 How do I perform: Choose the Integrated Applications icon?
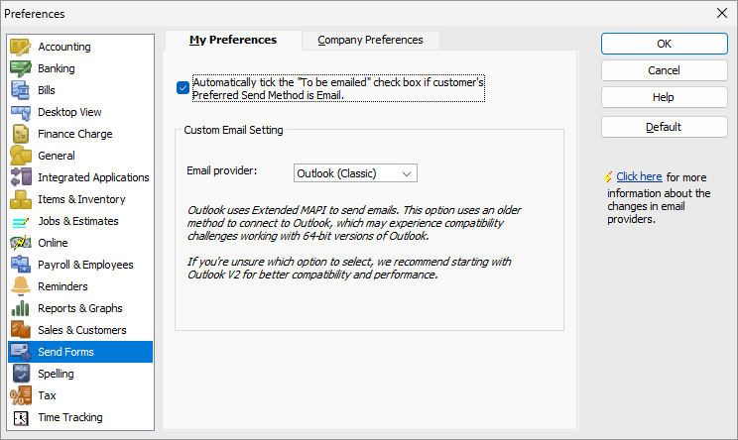pos(21,177)
